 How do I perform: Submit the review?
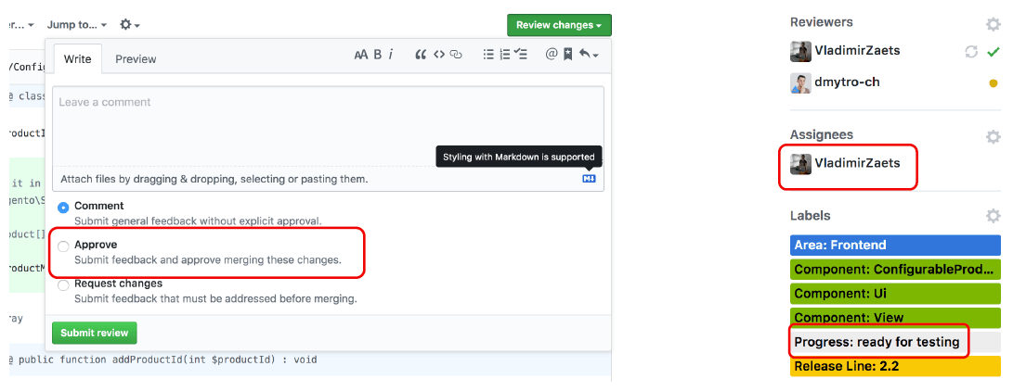95,333
